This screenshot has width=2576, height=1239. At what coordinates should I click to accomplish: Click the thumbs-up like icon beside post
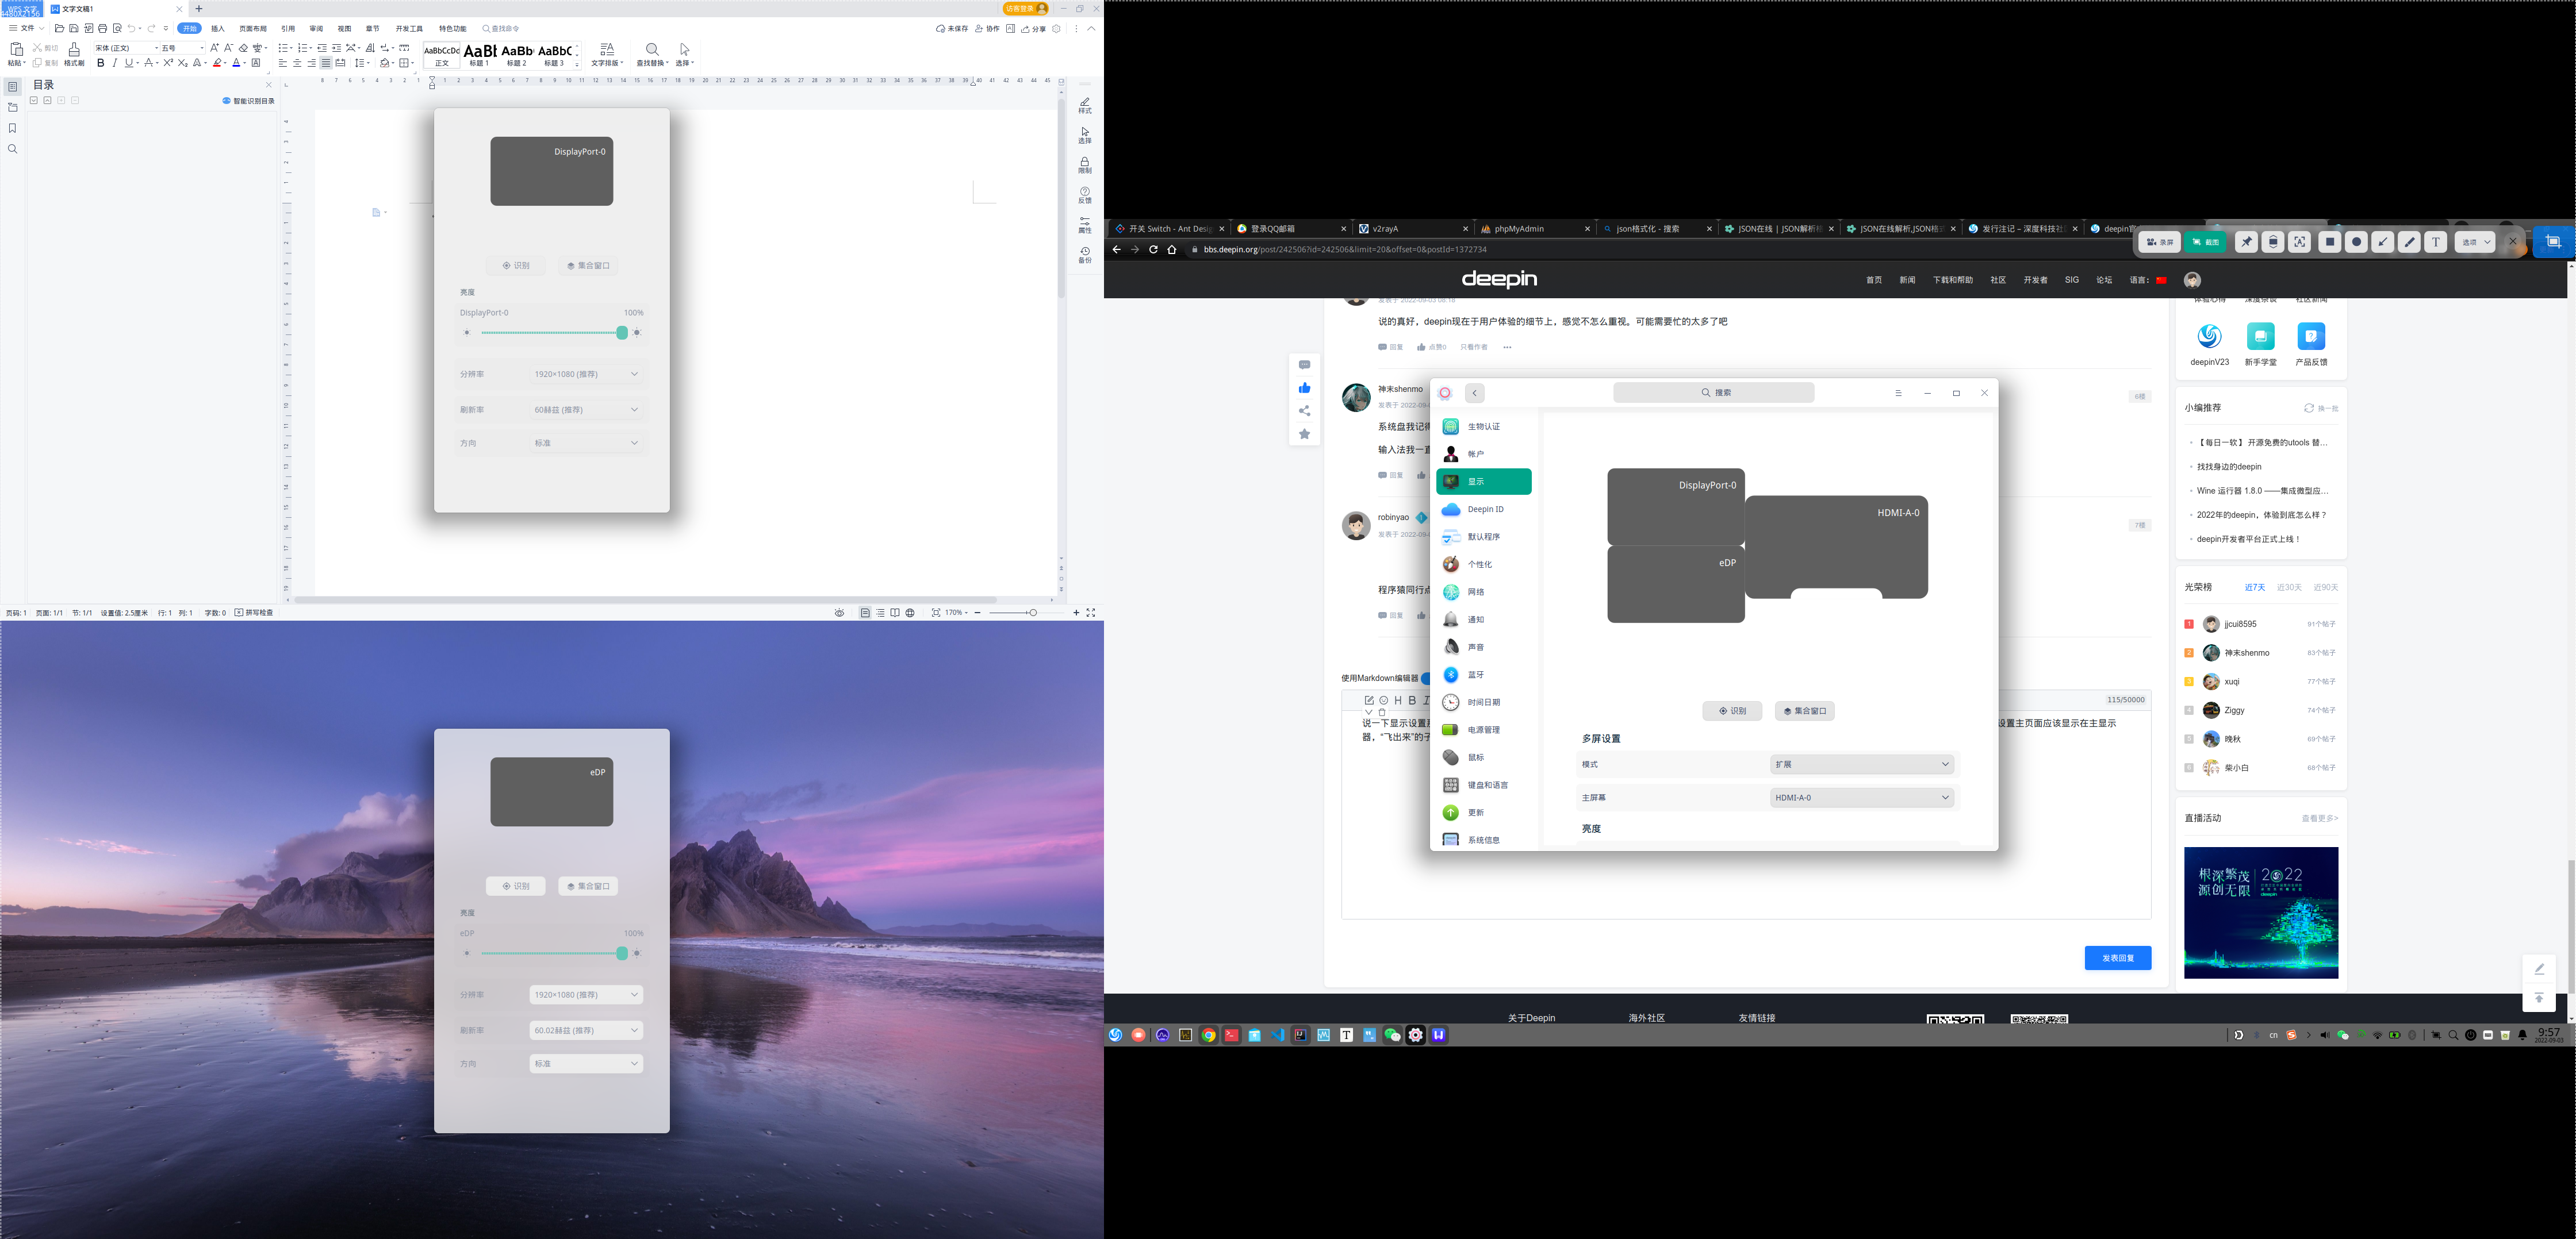(x=1304, y=388)
